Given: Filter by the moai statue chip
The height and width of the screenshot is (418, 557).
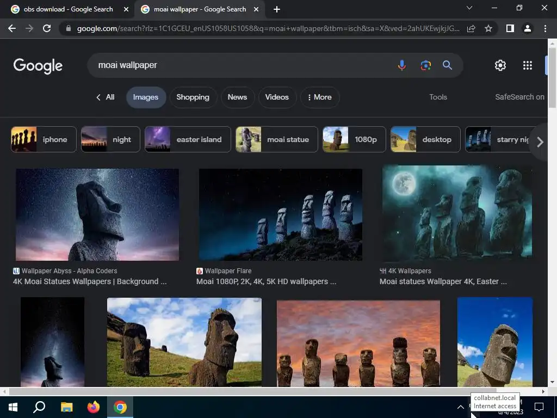Looking at the screenshot, I should coord(277,139).
